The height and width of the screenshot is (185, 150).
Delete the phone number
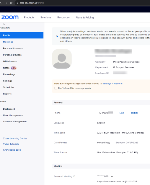coord(135,113)
